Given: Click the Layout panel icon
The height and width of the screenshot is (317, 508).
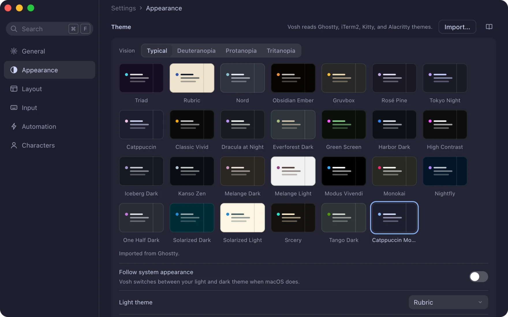Looking at the screenshot, I should point(14,89).
